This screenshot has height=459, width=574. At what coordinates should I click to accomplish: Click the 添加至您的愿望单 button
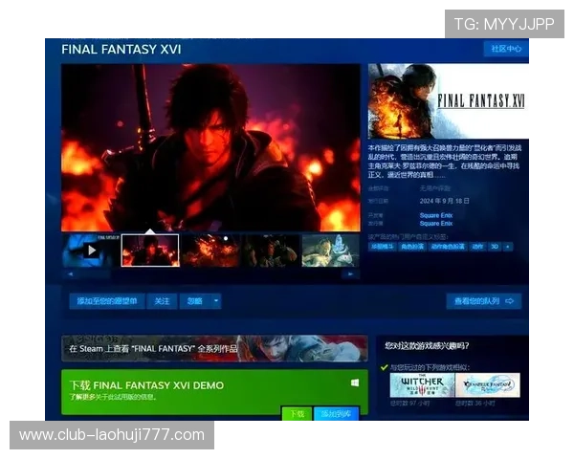(106, 301)
